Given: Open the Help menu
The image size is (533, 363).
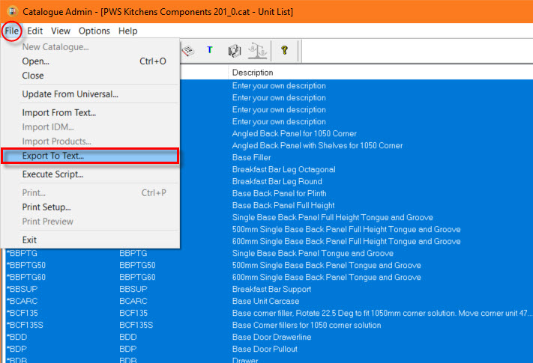Looking at the screenshot, I should 127,31.
